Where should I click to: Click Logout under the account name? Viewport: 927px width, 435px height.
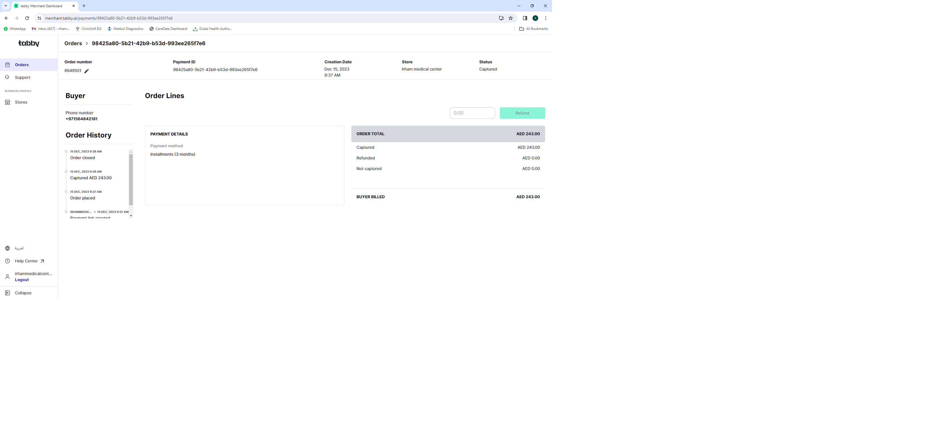pos(22,280)
